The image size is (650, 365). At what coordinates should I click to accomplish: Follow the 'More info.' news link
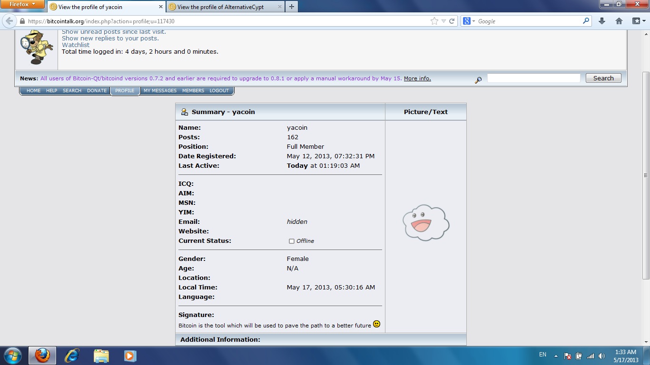click(x=417, y=78)
